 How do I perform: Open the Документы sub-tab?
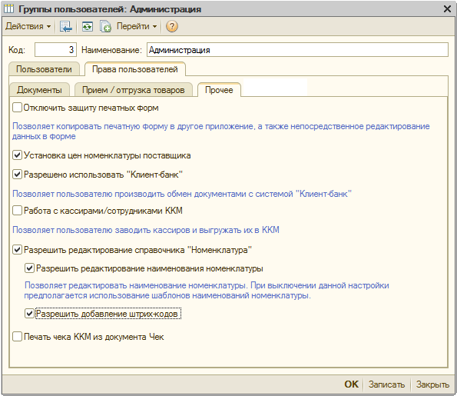click(x=39, y=90)
